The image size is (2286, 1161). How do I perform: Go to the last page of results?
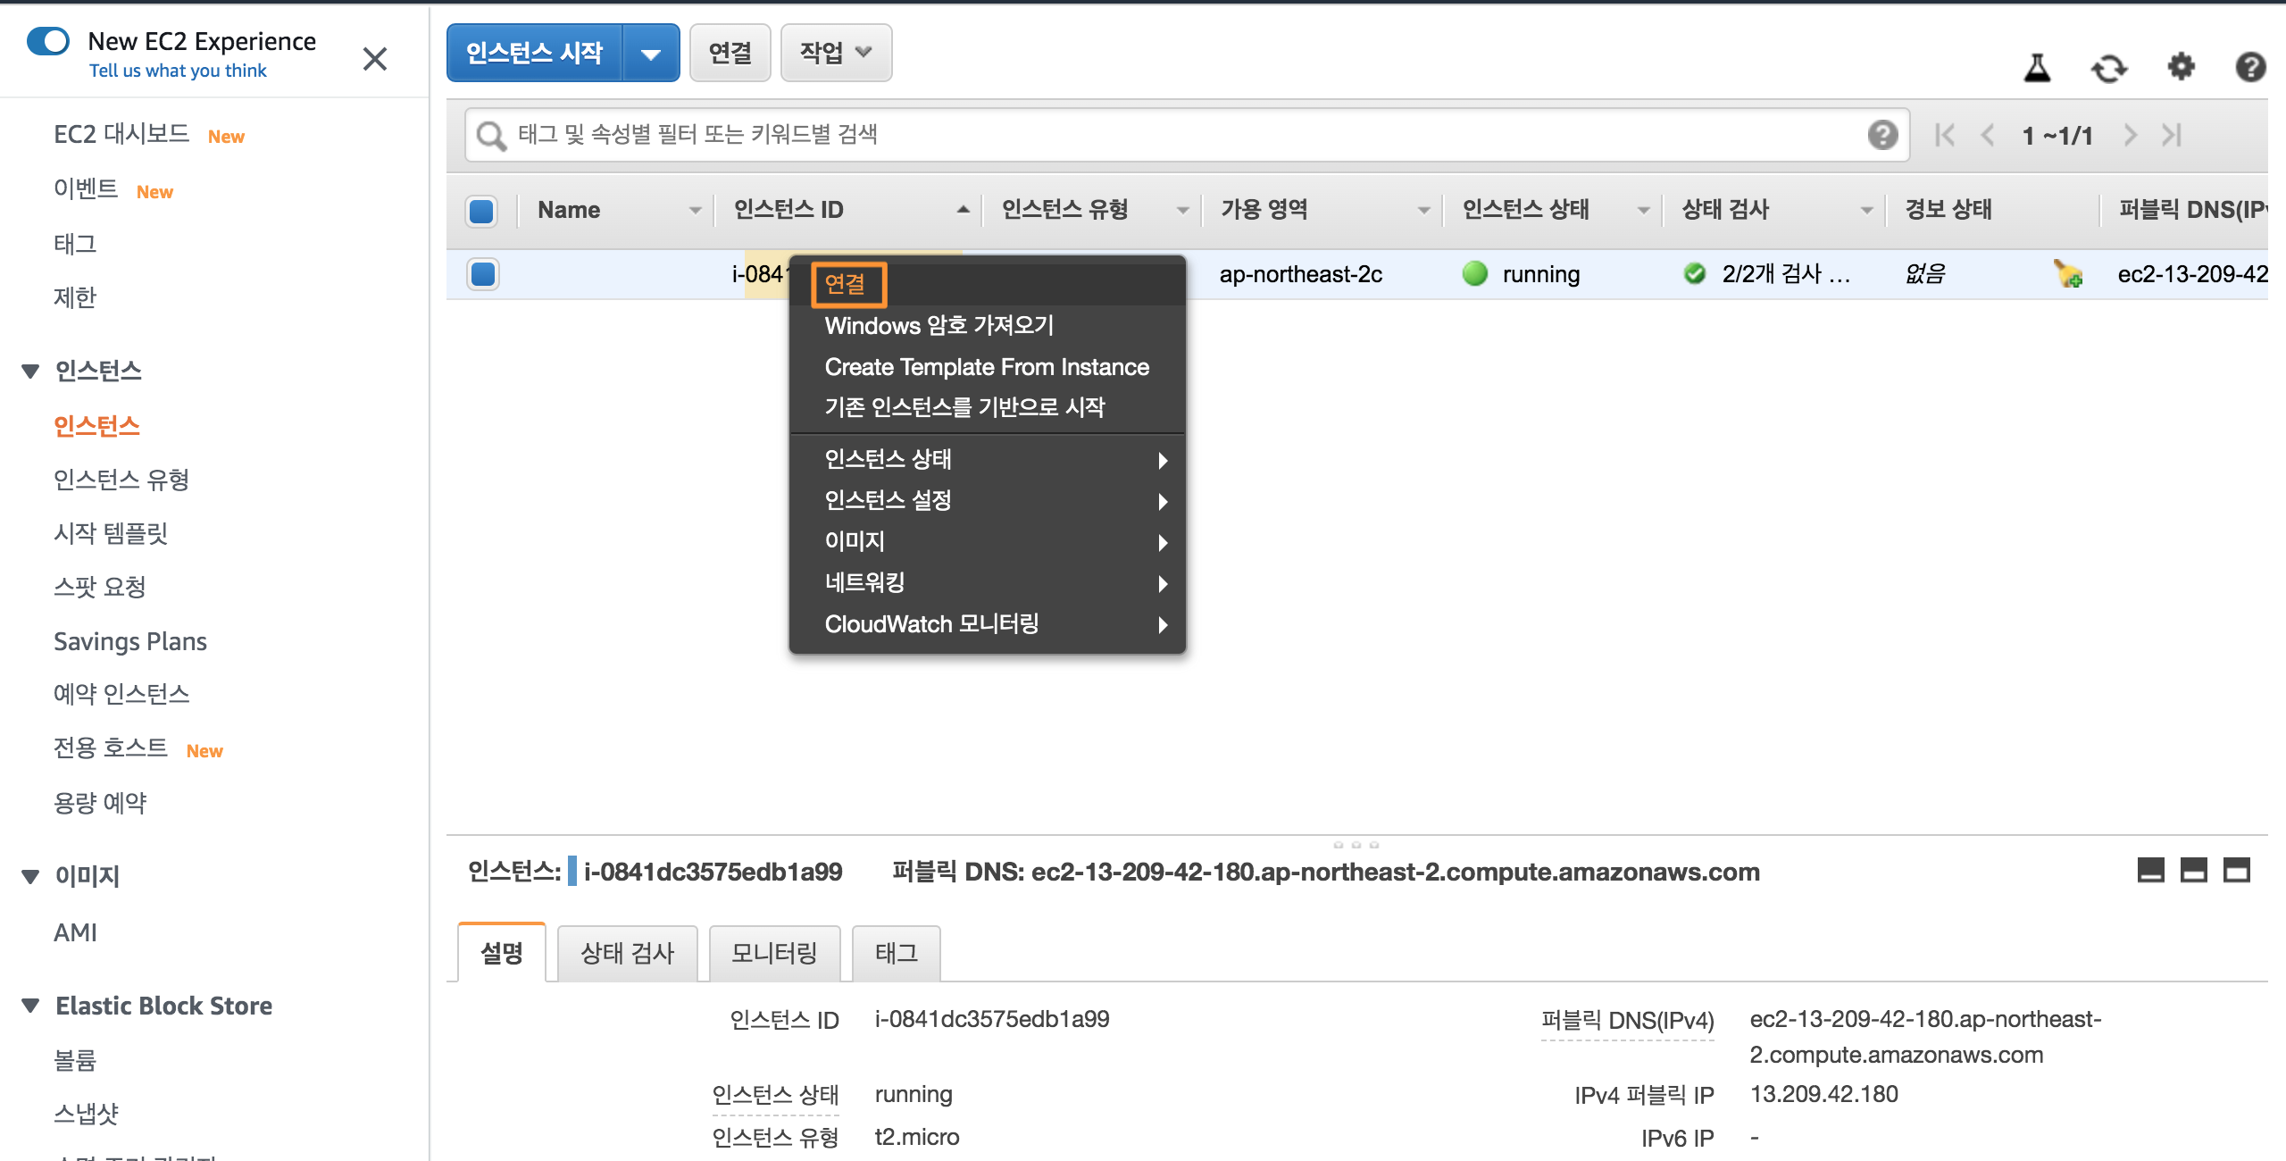pos(2172,136)
